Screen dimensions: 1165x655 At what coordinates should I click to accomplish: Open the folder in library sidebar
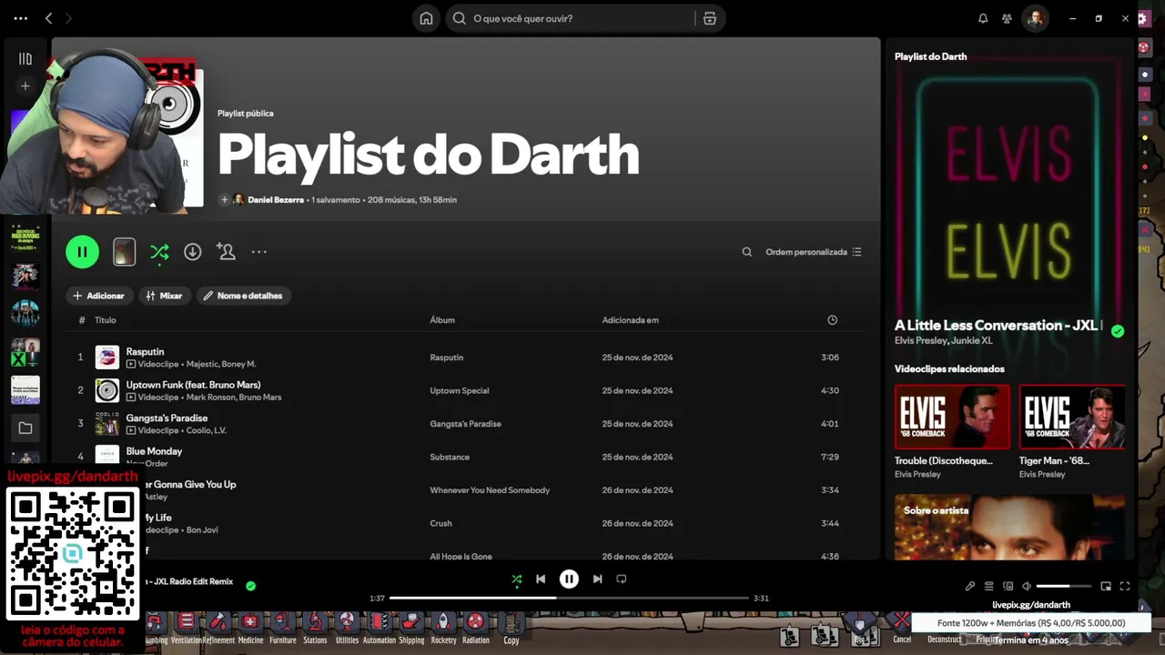(25, 428)
